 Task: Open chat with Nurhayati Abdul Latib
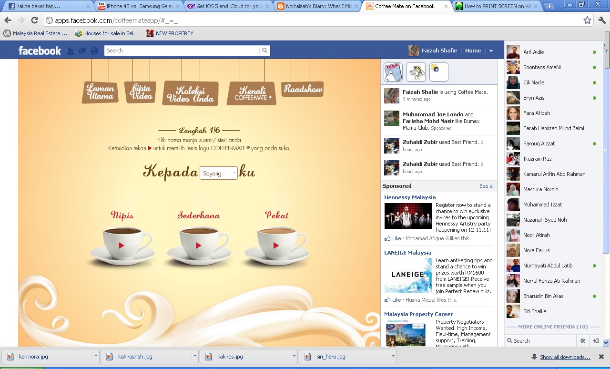[553, 266]
